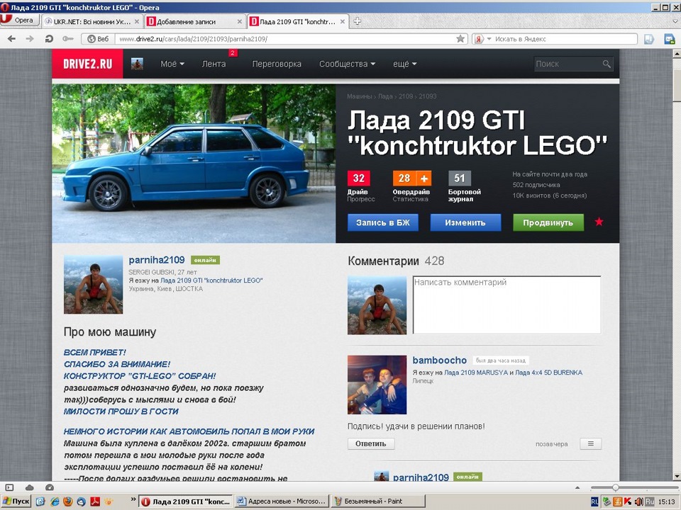Click the magnifier icon in site search

point(607,64)
